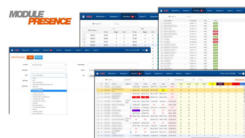This screenshot has width=245, height=138.
Task: Click the yellow SKD column header
Action: coord(212,84)
